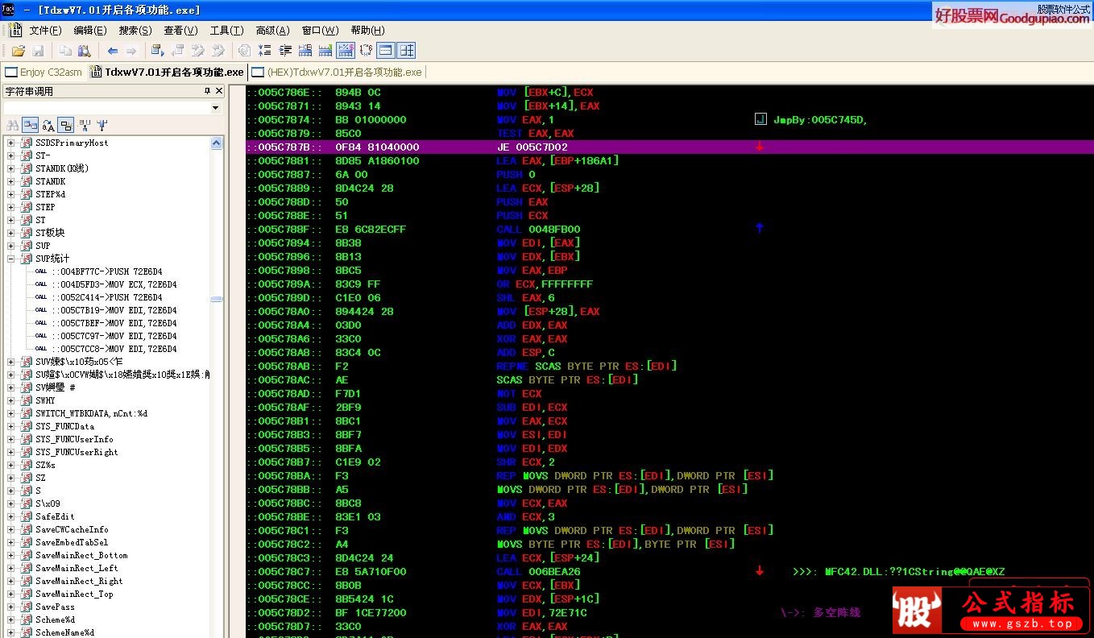
Task: Open the 帮助(H) menu
Action: click(x=367, y=30)
